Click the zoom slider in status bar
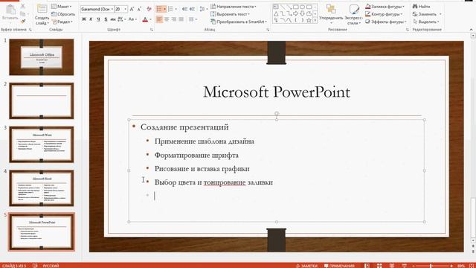Screen dimensions: 476x268 coord(432,266)
